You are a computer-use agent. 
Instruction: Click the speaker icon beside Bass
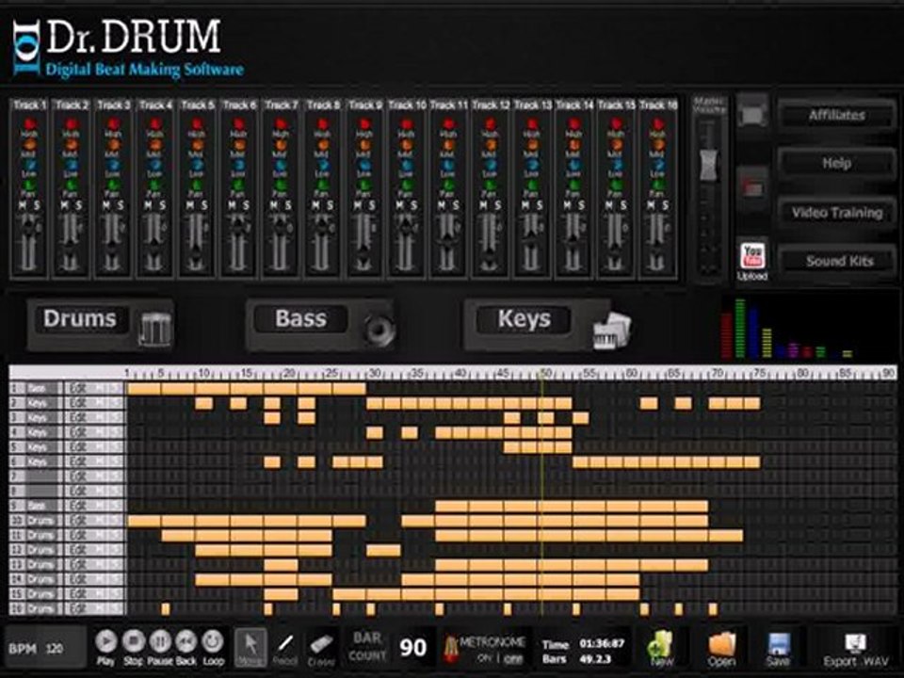coord(379,330)
